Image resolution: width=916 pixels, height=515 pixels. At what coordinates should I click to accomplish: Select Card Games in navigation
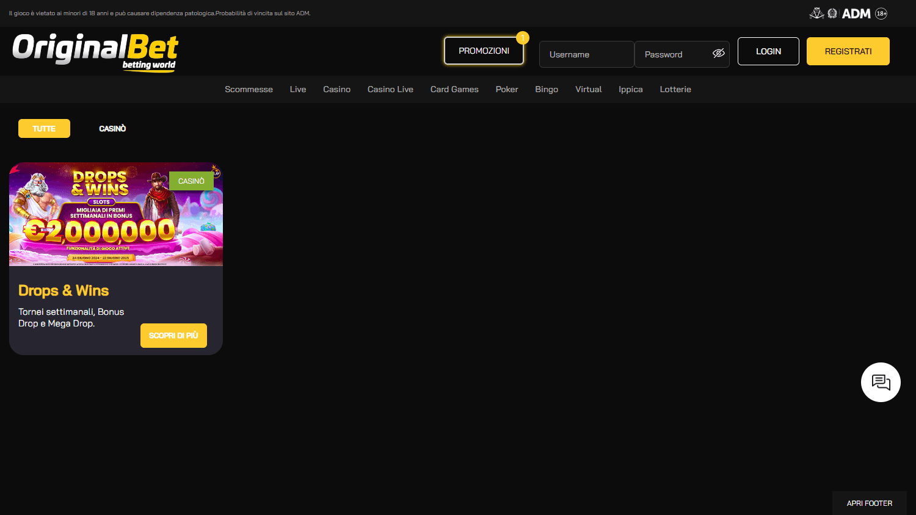[x=454, y=89]
